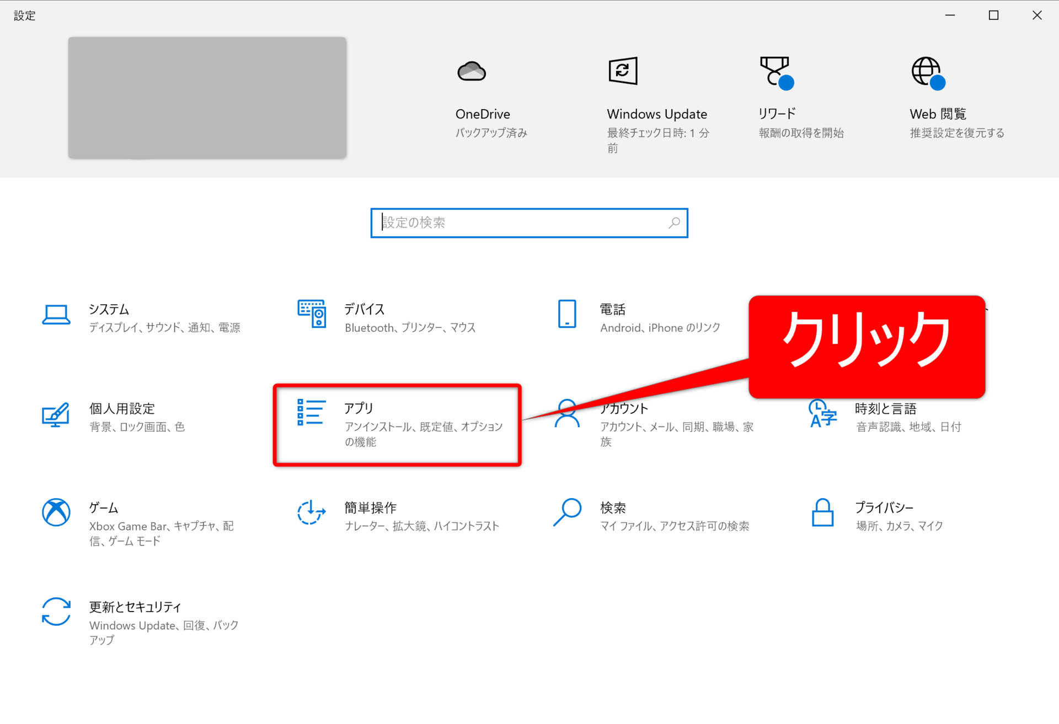
Task: Open the 検索 settings category
Action: [613, 507]
